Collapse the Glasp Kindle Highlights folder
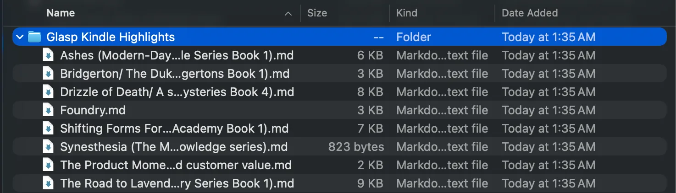Image resolution: width=676 pixels, height=193 pixels. tap(20, 37)
